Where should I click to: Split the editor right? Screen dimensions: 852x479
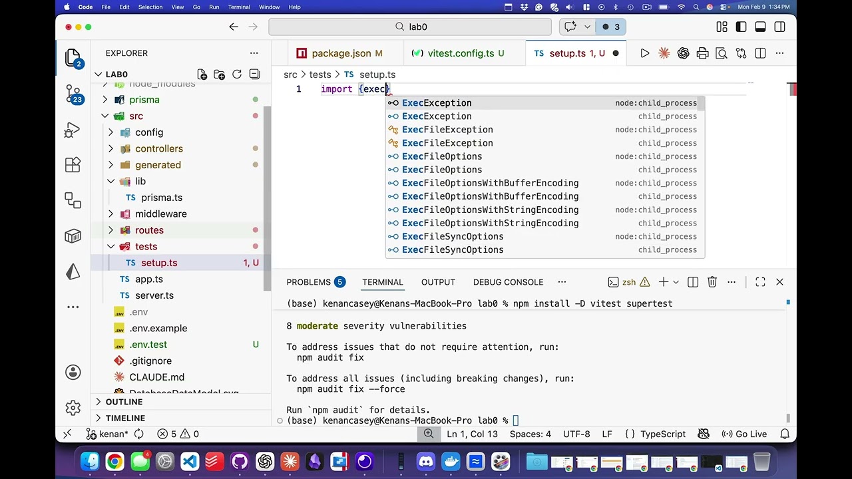760,53
